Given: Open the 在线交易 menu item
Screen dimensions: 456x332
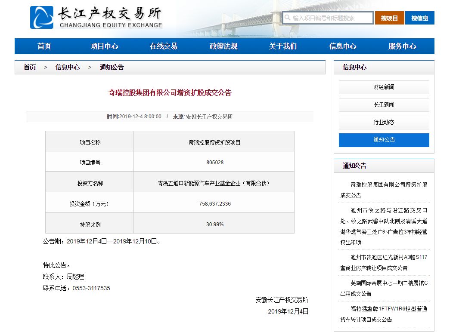Looking at the screenshot, I should [x=164, y=46].
